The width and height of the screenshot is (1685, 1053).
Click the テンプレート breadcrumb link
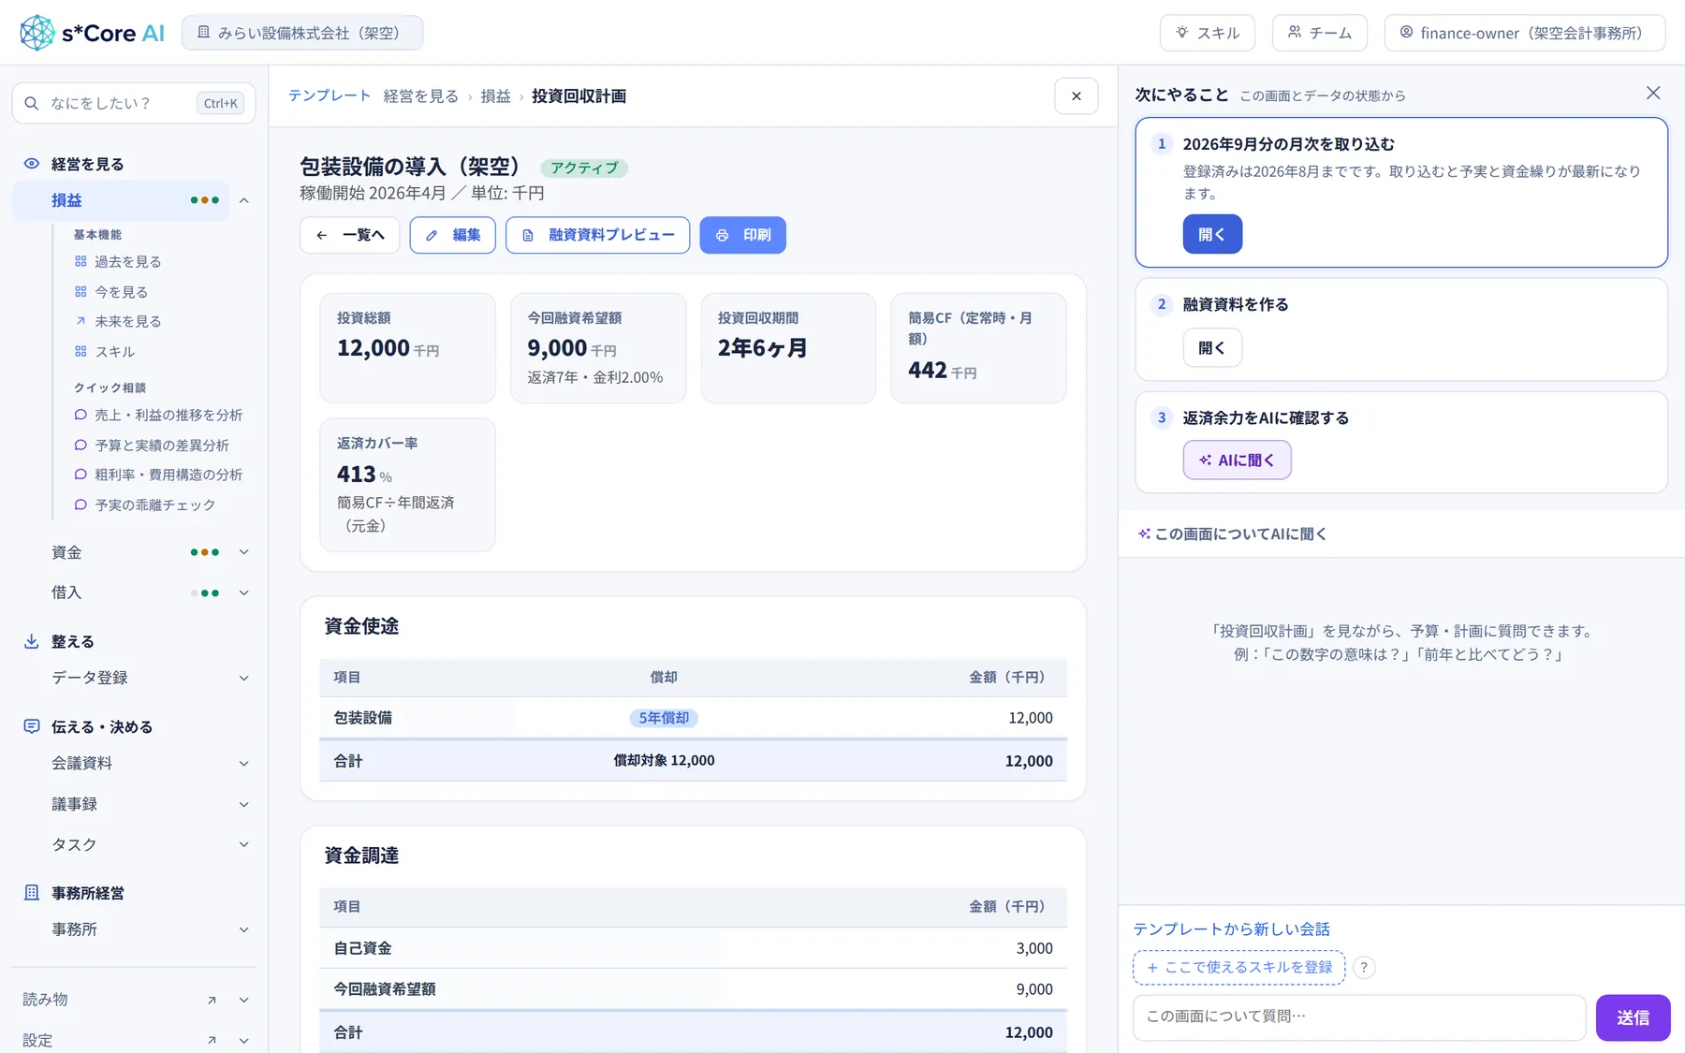330,95
